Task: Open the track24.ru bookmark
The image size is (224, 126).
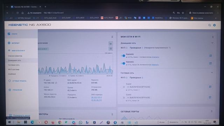Action: tap(157, 18)
